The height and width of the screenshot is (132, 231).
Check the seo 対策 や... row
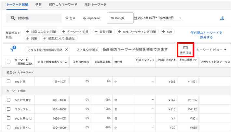8,127
